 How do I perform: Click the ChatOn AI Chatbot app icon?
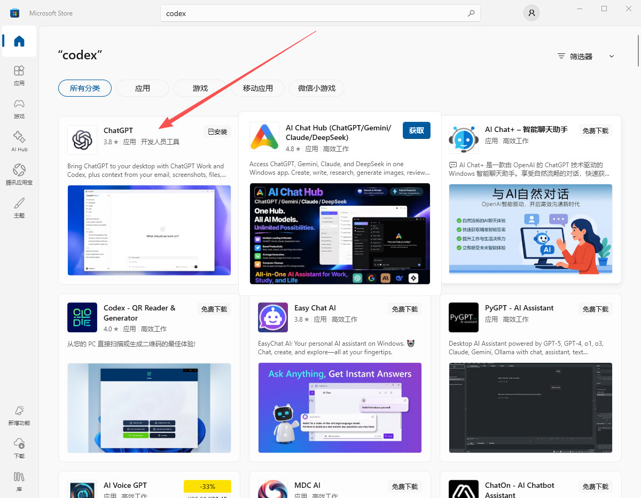coord(464,489)
